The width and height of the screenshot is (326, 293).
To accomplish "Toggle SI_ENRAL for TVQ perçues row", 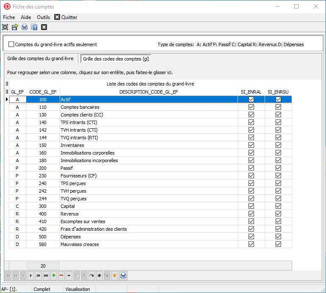I will 251,199.
